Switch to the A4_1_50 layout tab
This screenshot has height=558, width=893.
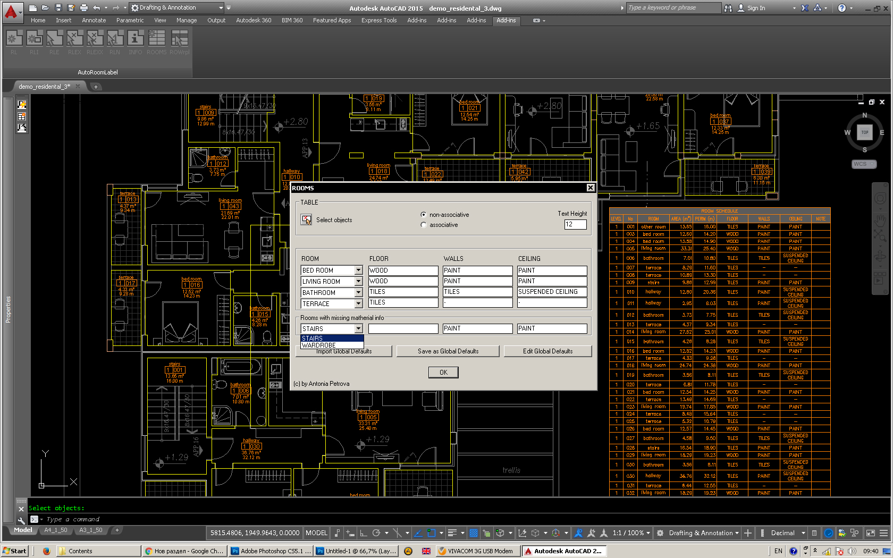click(x=56, y=530)
